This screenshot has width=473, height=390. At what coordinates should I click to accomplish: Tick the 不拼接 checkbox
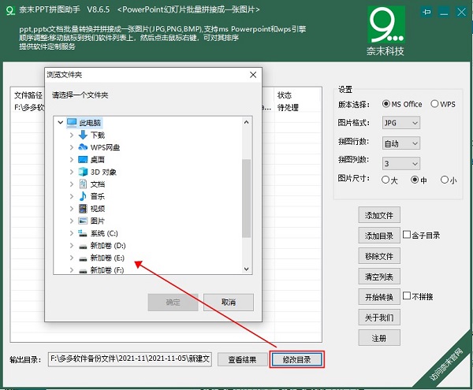click(407, 295)
